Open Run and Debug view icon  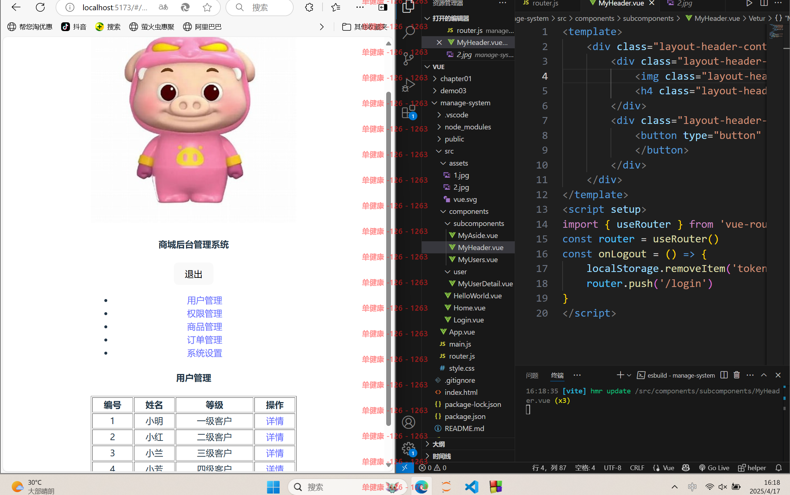click(408, 85)
